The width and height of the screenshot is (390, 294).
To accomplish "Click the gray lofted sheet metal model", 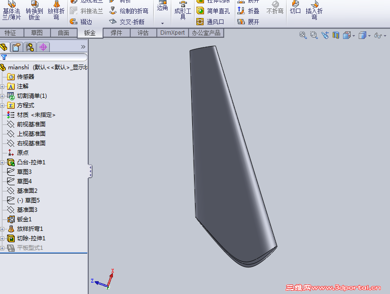I will pyautogui.click(x=224, y=159).
